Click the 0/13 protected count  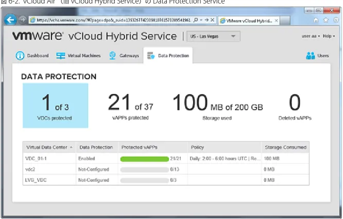coord(175,169)
